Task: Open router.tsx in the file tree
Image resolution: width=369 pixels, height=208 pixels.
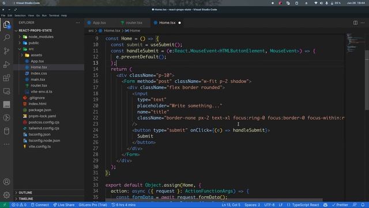Action: pos(48,86)
